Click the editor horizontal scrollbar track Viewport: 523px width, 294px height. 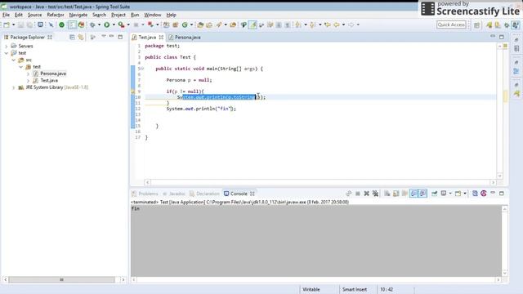tap(320, 182)
